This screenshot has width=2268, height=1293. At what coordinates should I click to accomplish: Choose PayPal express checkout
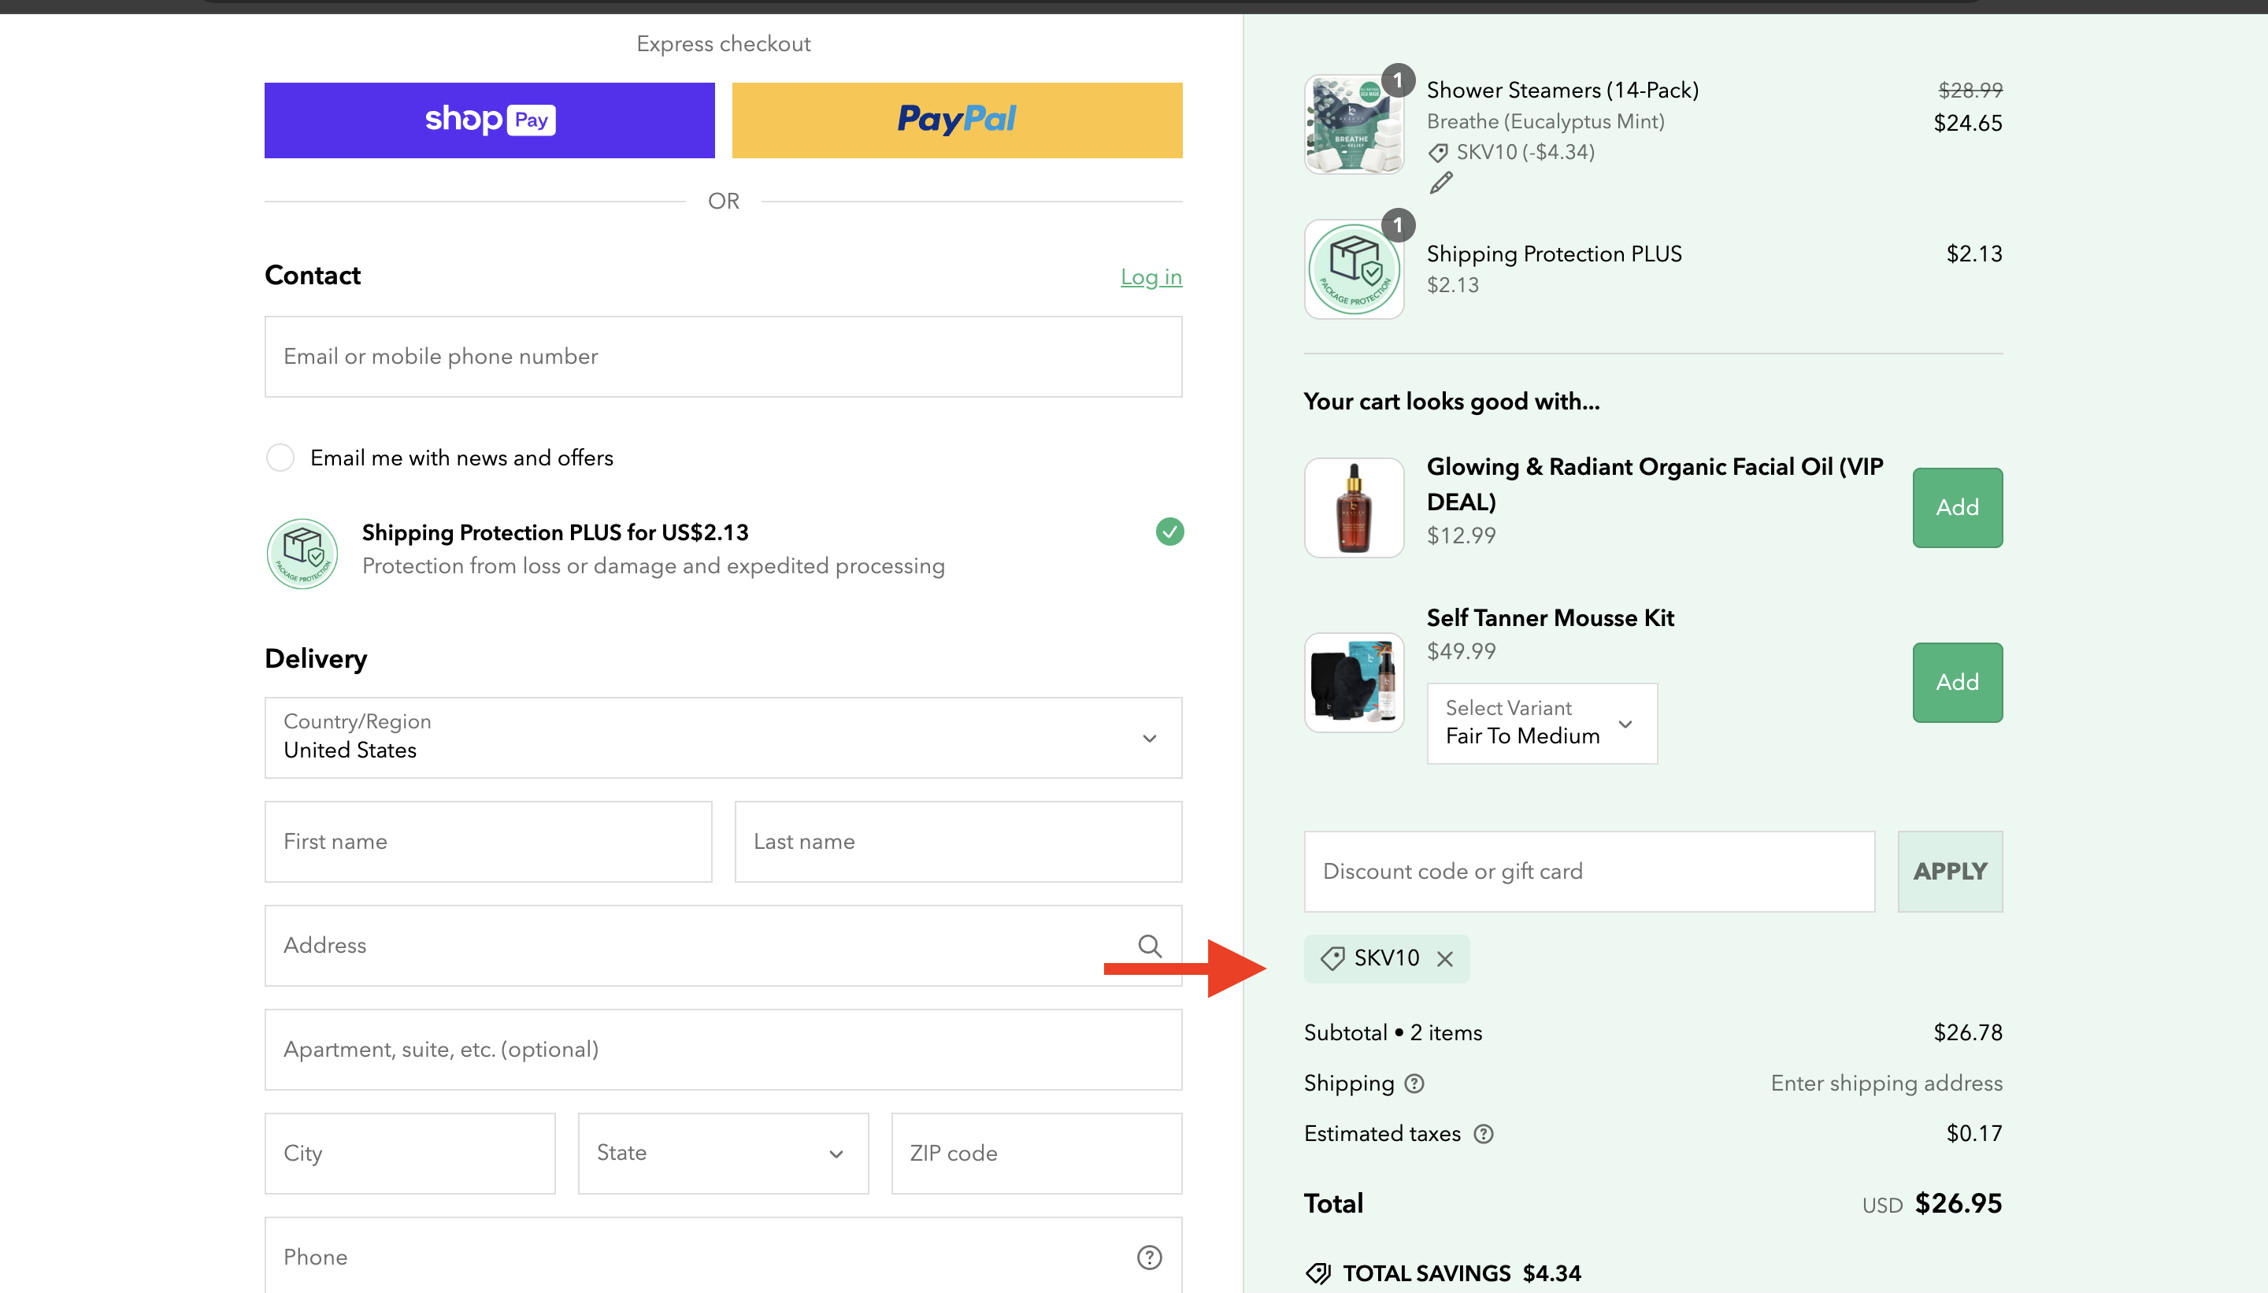(x=956, y=120)
